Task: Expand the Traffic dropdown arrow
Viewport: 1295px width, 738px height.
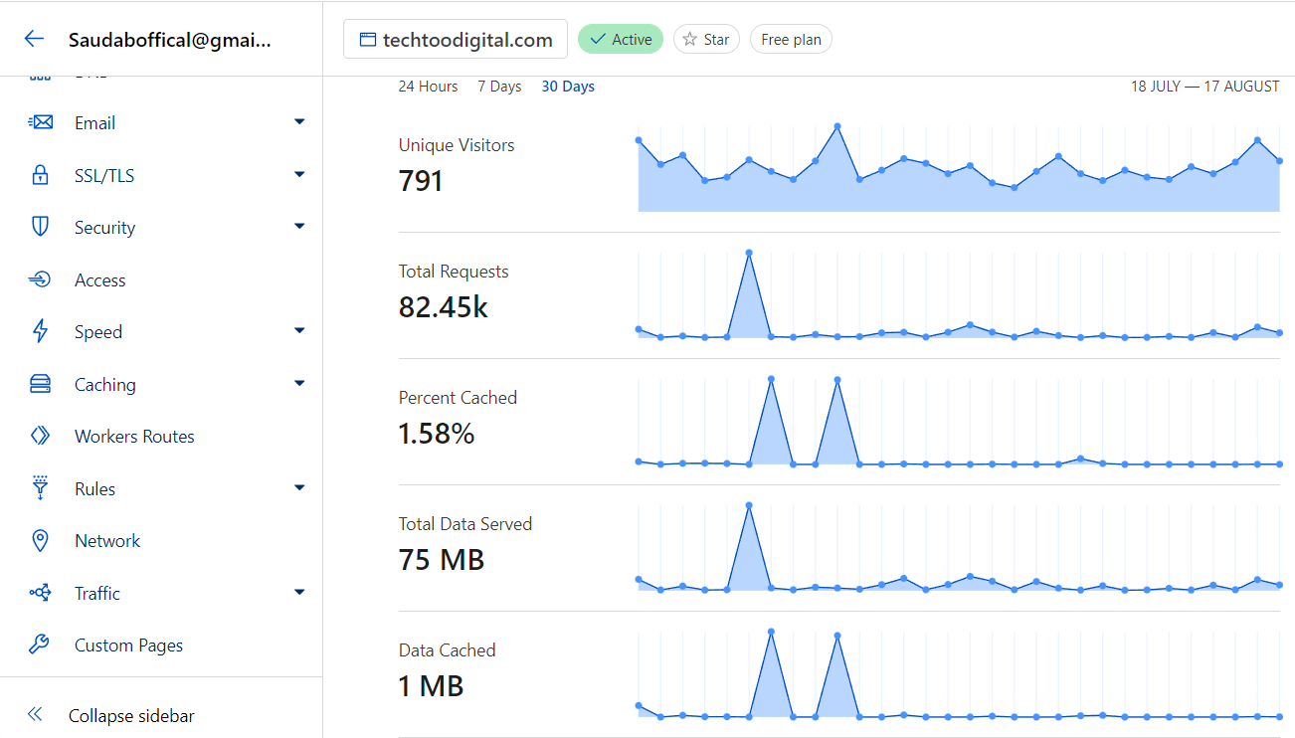Action: tap(299, 593)
